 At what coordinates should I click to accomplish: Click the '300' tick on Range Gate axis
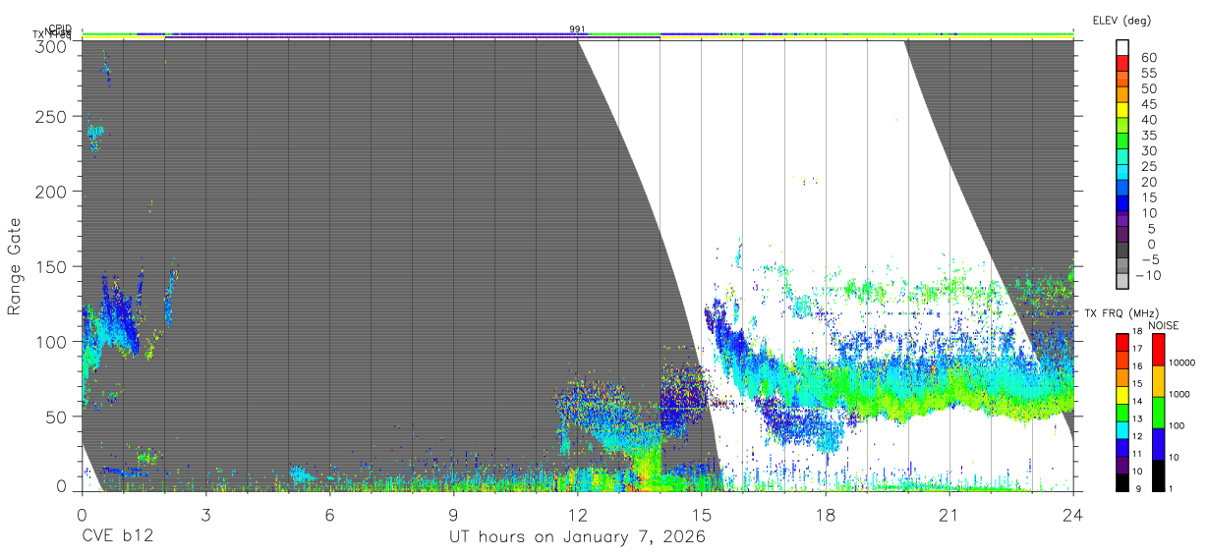point(52,45)
